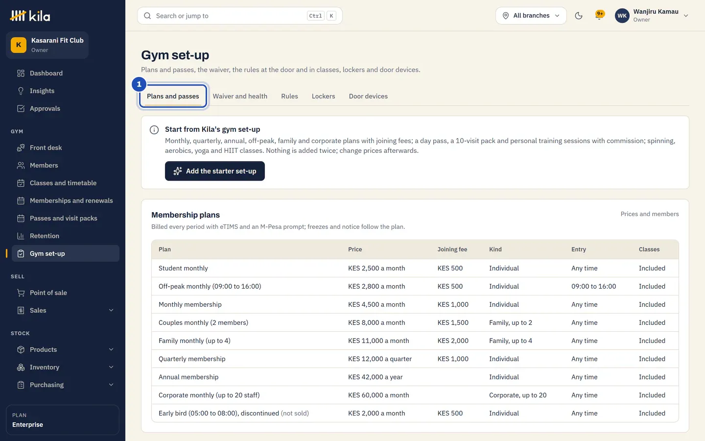Open the notifications bell
Screen dimensions: 705x441
point(599,16)
